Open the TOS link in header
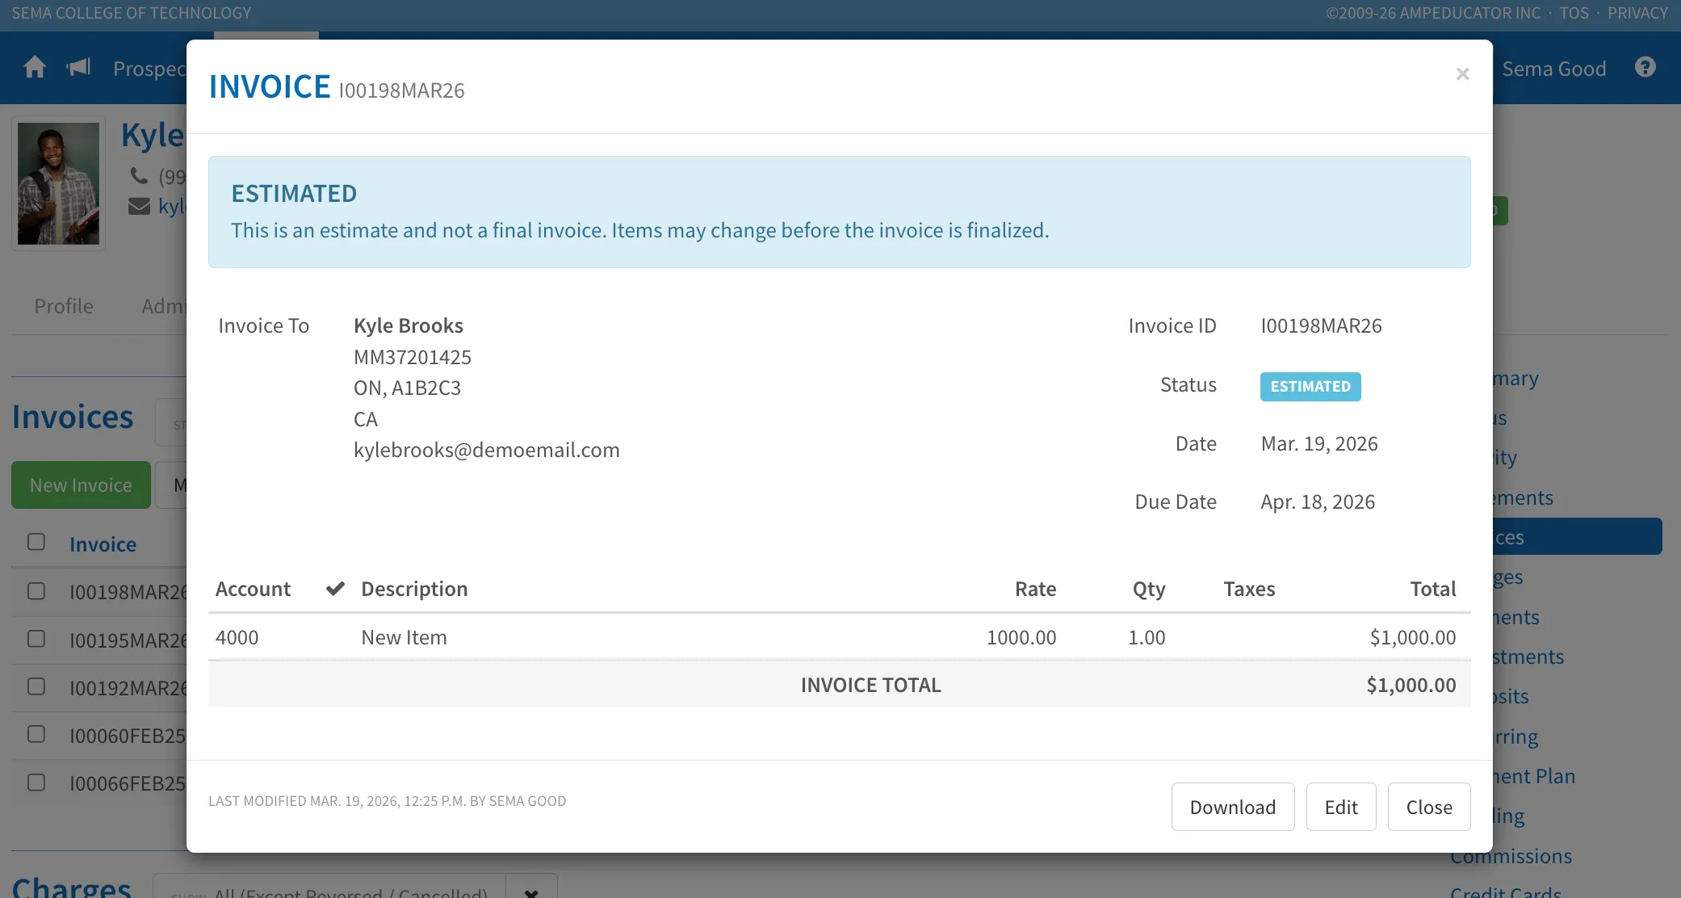Screen dimensions: 1681x898 tap(1574, 13)
